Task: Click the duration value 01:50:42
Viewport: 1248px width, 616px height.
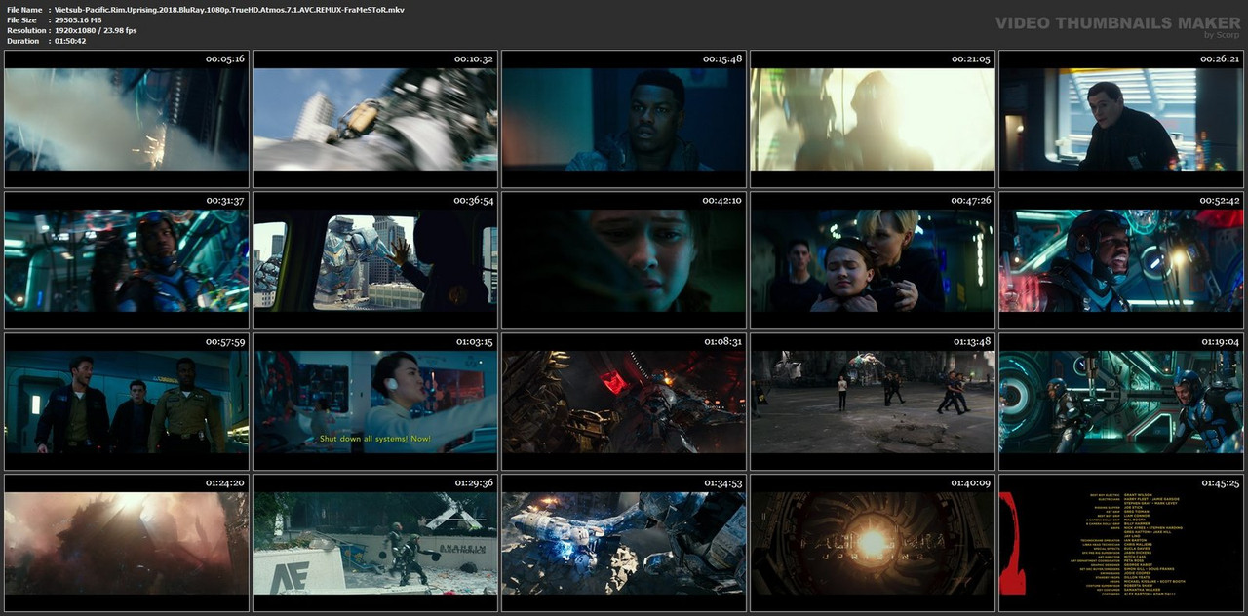Action: (x=70, y=41)
